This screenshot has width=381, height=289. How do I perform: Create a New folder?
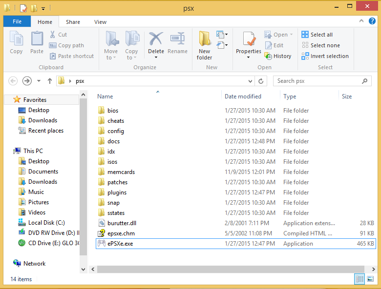pyautogui.click(x=204, y=45)
